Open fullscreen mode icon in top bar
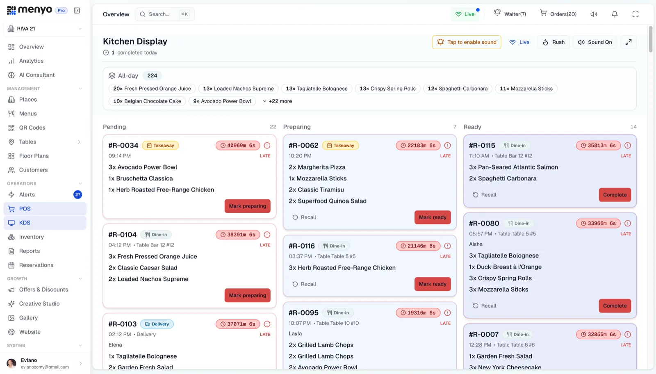656x374 pixels. (x=635, y=14)
